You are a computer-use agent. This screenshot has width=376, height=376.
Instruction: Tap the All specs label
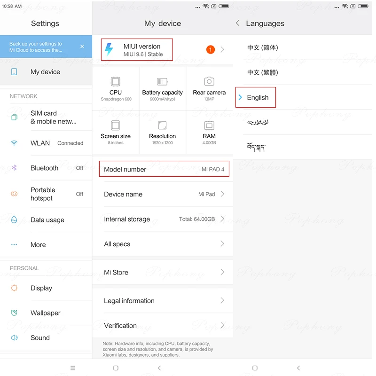(x=117, y=244)
